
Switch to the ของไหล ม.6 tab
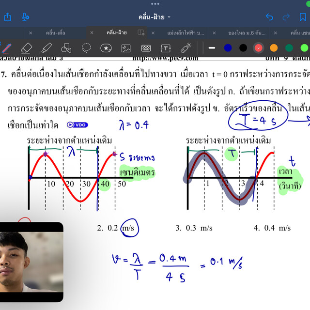[x=247, y=32]
